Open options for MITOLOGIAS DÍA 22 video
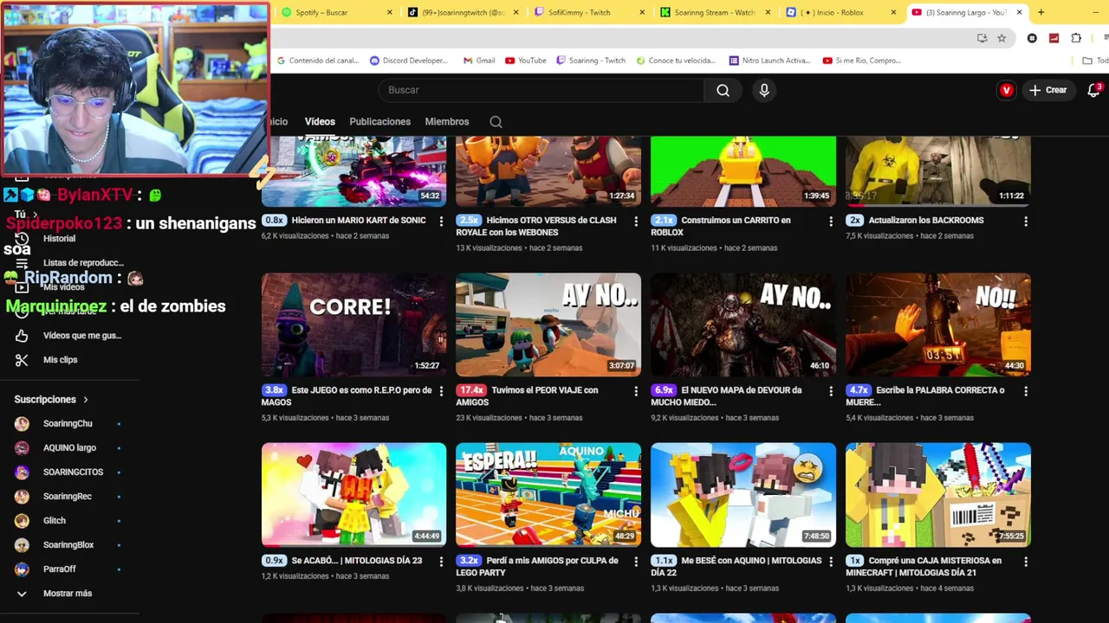Viewport: 1109px width, 623px height. [831, 562]
